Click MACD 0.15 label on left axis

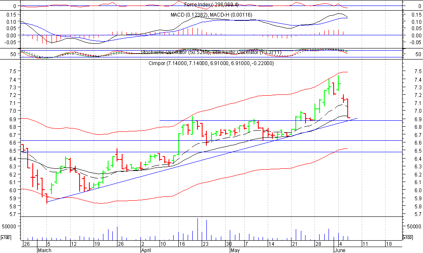point(12,14)
